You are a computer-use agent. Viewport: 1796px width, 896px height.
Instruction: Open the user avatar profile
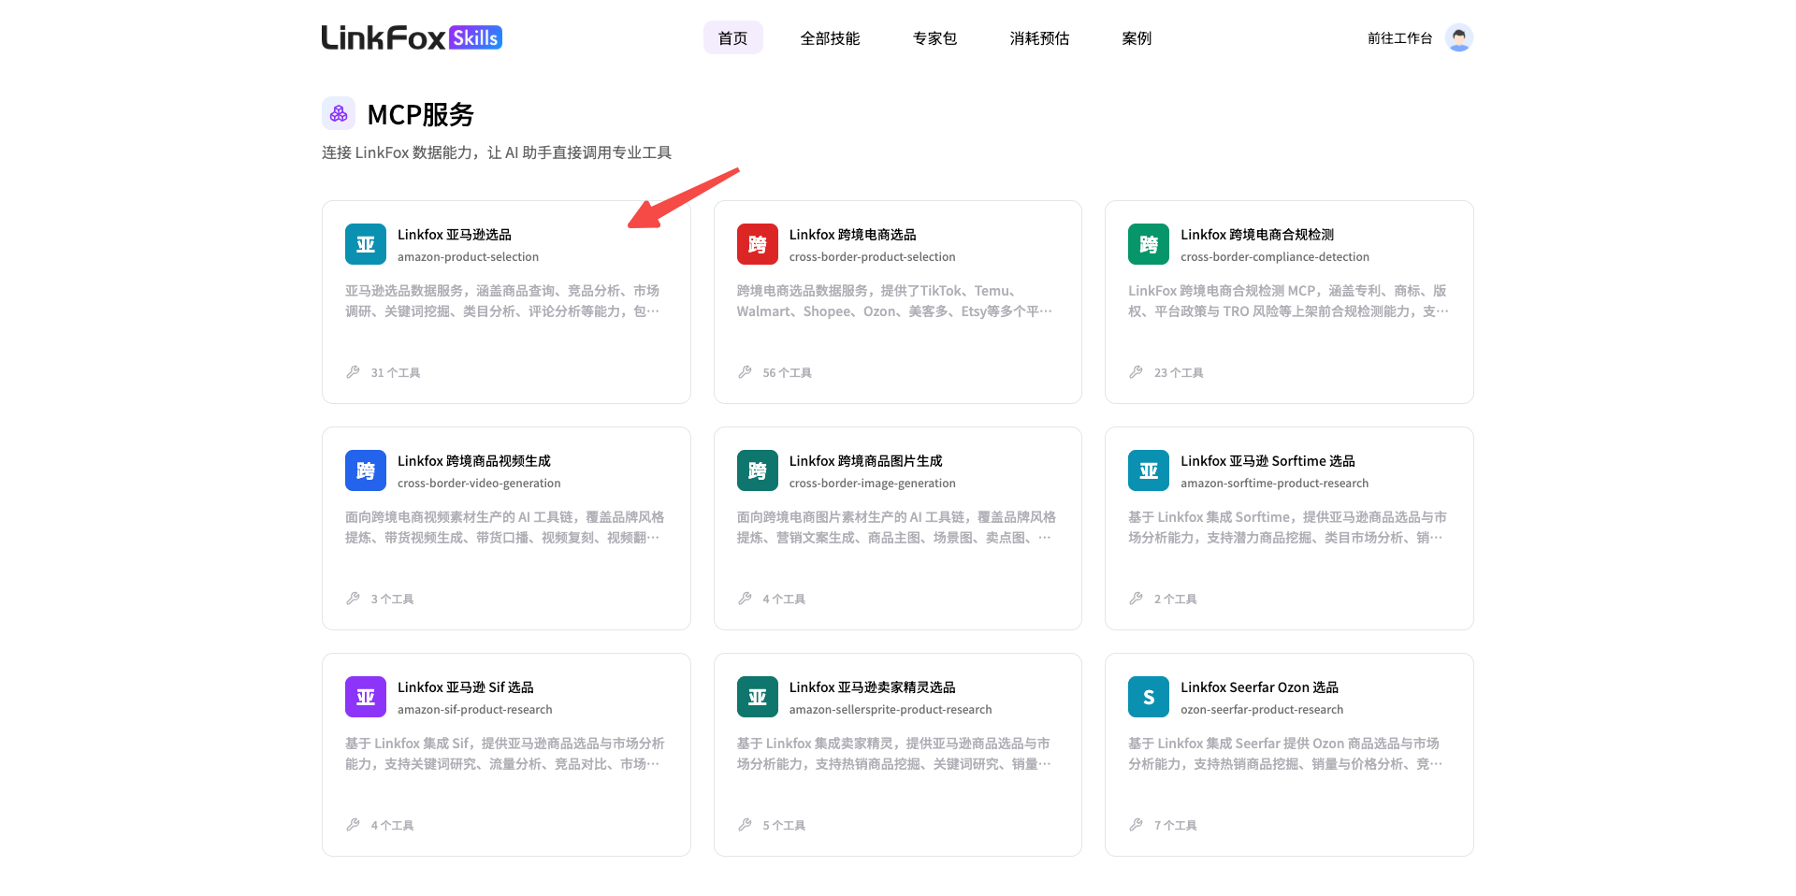(1458, 37)
